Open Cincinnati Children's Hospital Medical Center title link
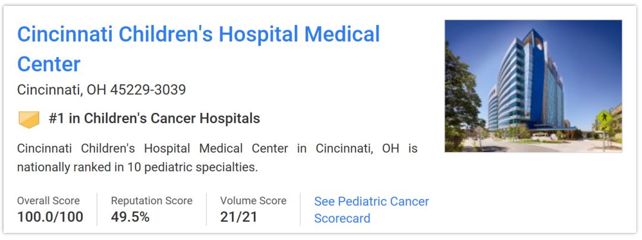The image size is (642, 240). pos(198,34)
